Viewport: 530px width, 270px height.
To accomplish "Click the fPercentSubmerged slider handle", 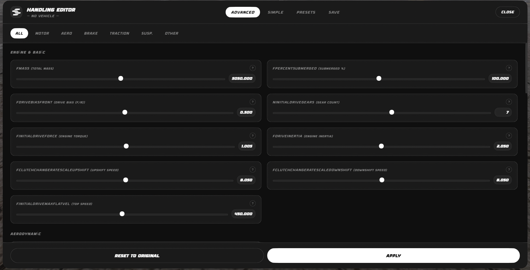I will 379,79.
